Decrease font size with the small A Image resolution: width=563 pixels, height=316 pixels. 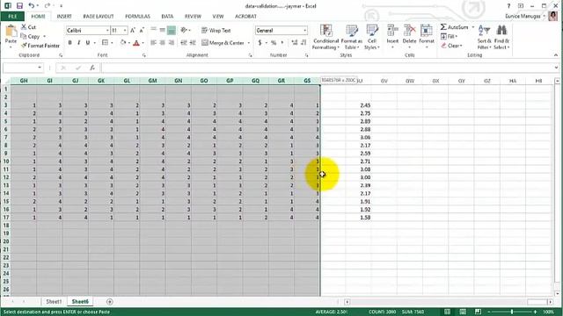(x=142, y=31)
